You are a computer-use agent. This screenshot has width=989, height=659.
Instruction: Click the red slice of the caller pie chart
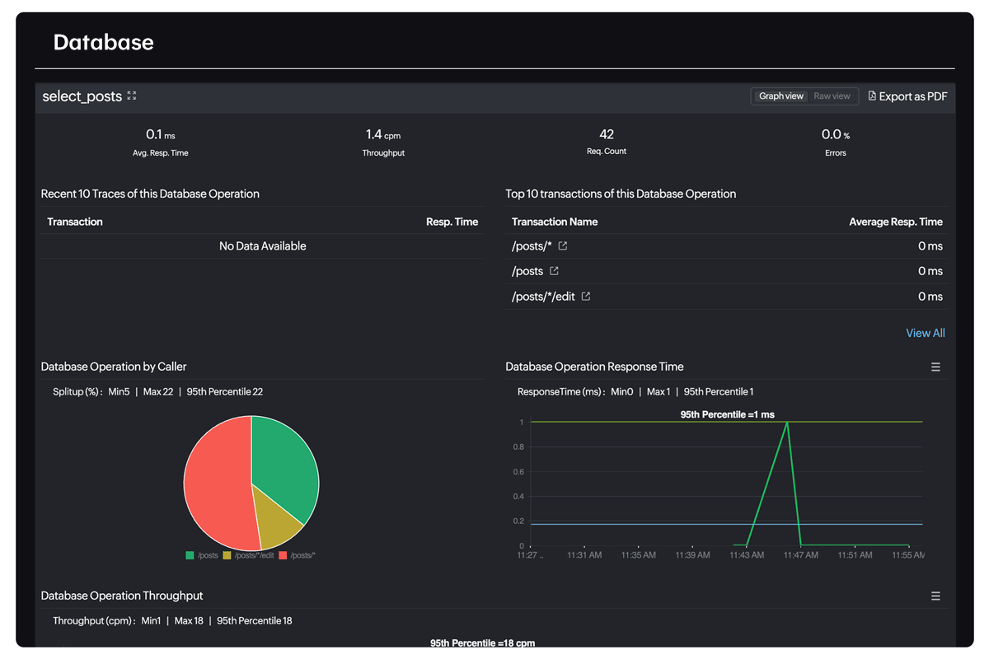(x=218, y=482)
